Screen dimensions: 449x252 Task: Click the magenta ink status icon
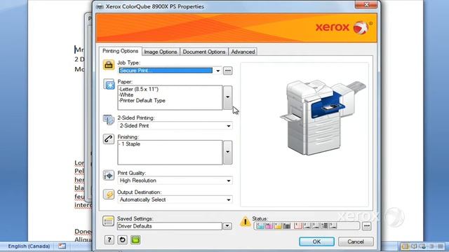click(x=269, y=226)
